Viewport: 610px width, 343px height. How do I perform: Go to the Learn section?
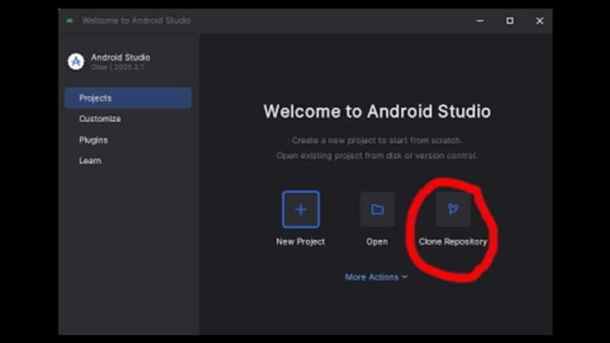point(90,161)
